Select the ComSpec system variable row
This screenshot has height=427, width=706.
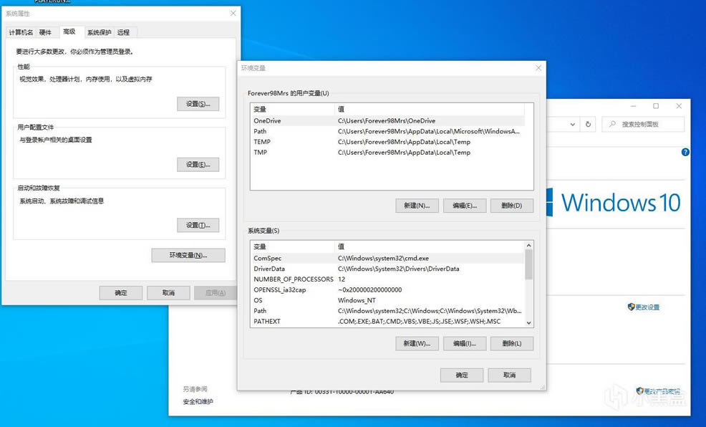387,258
